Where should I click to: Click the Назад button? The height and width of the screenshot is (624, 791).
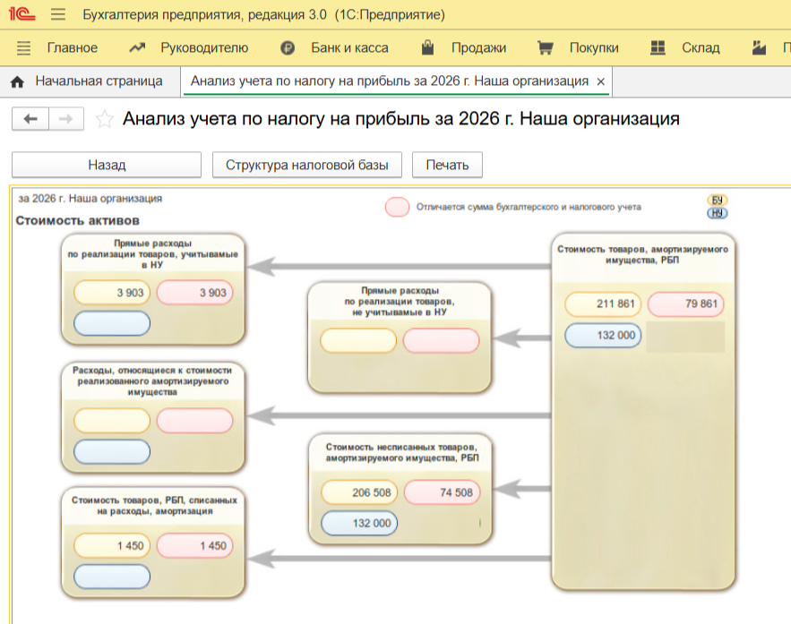[107, 165]
